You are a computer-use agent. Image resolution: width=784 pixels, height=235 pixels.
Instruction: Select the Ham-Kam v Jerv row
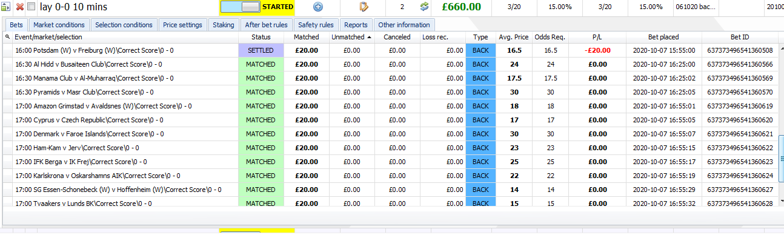coord(391,148)
